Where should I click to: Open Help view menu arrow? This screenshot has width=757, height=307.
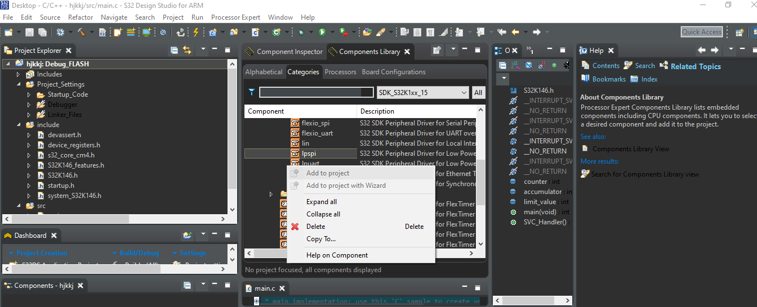731,49
